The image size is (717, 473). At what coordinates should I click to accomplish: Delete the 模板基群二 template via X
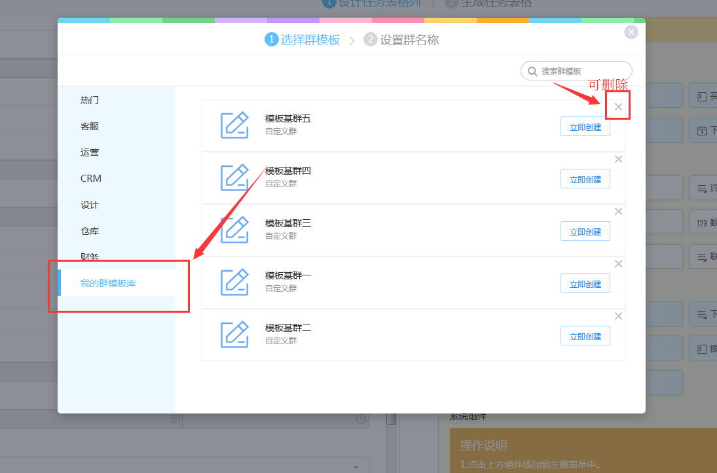[618, 316]
